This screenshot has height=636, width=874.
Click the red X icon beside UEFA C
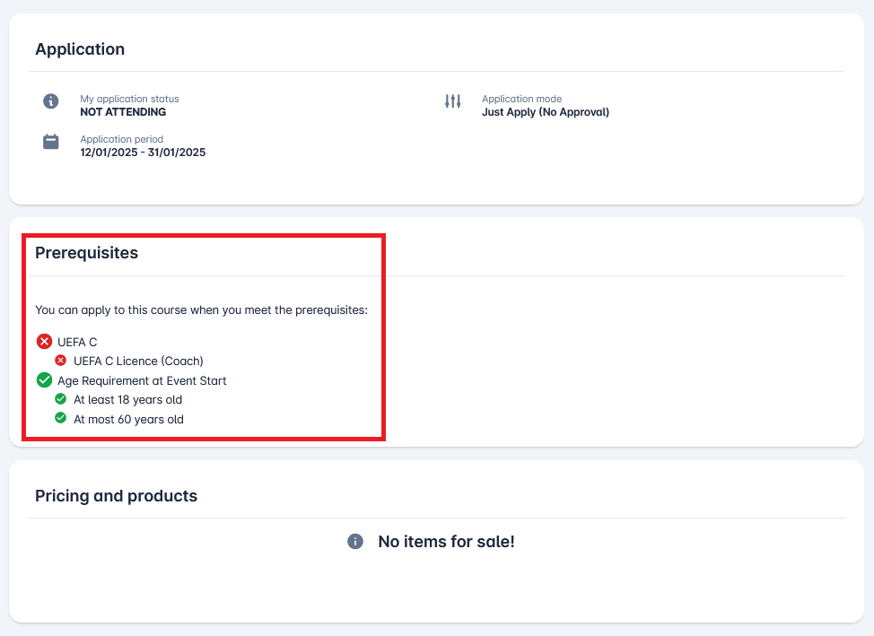point(44,342)
